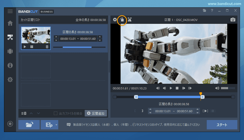The image size is (244, 140).
Task: Play the video preview
Action: (x=171, y=88)
